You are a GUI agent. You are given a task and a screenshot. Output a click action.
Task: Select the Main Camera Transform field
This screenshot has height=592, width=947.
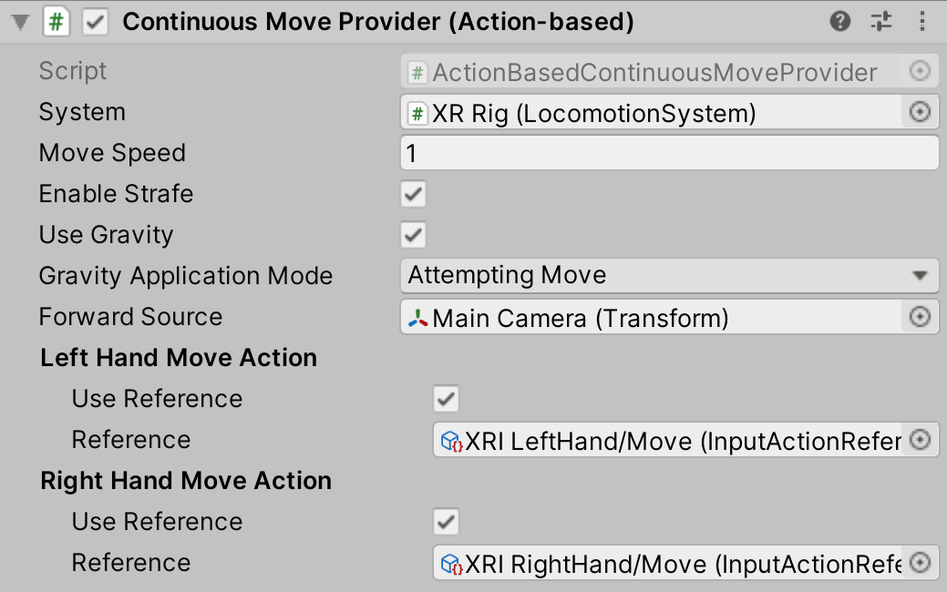click(x=656, y=316)
